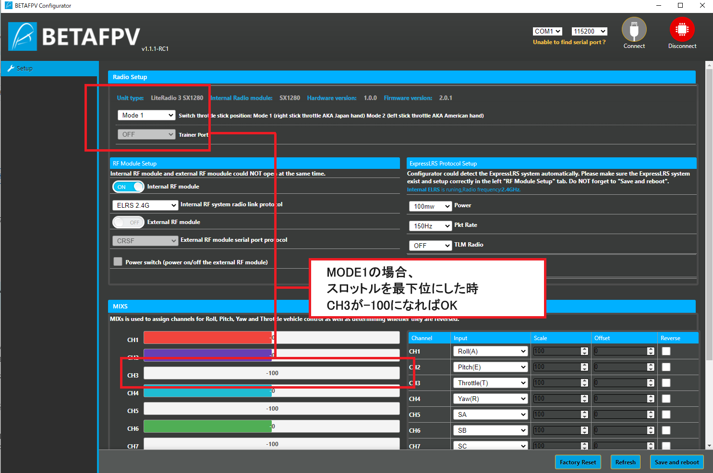Click the ExpressLRS Protocol Setup header
713x473 pixels.
pos(552,163)
